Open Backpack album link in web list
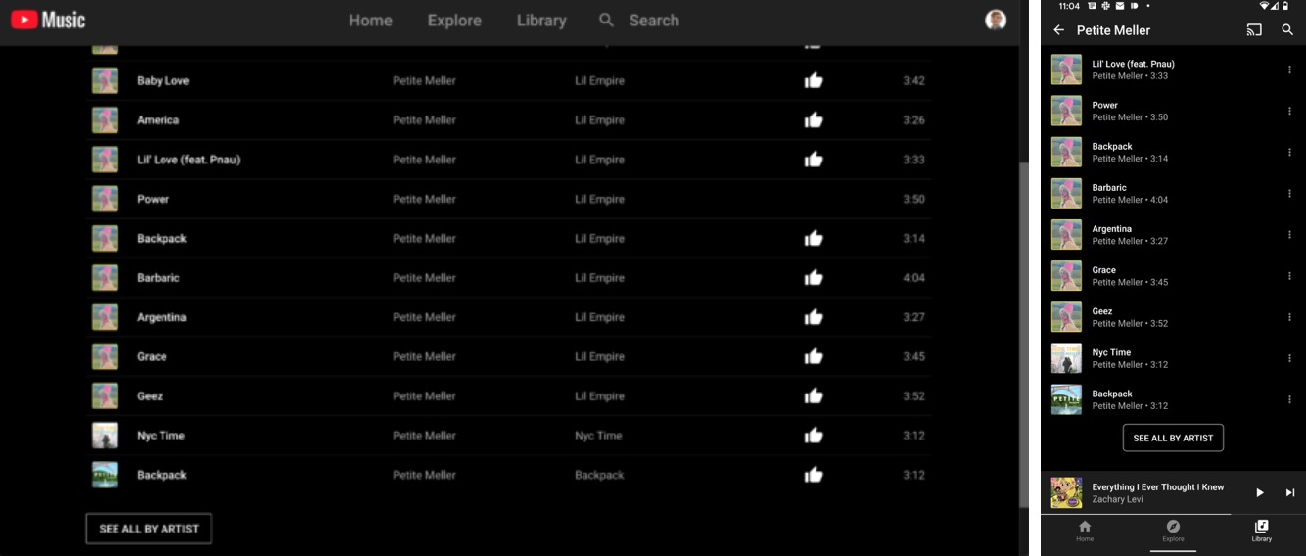 pyautogui.click(x=599, y=475)
